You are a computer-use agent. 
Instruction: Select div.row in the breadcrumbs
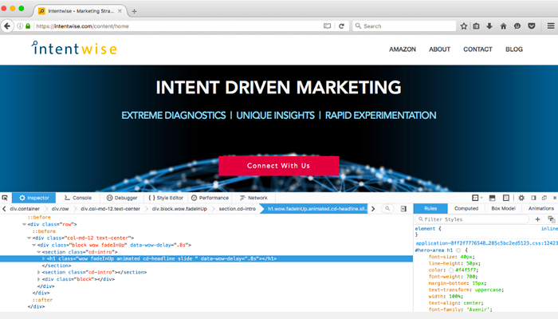click(x=60, y=209)
